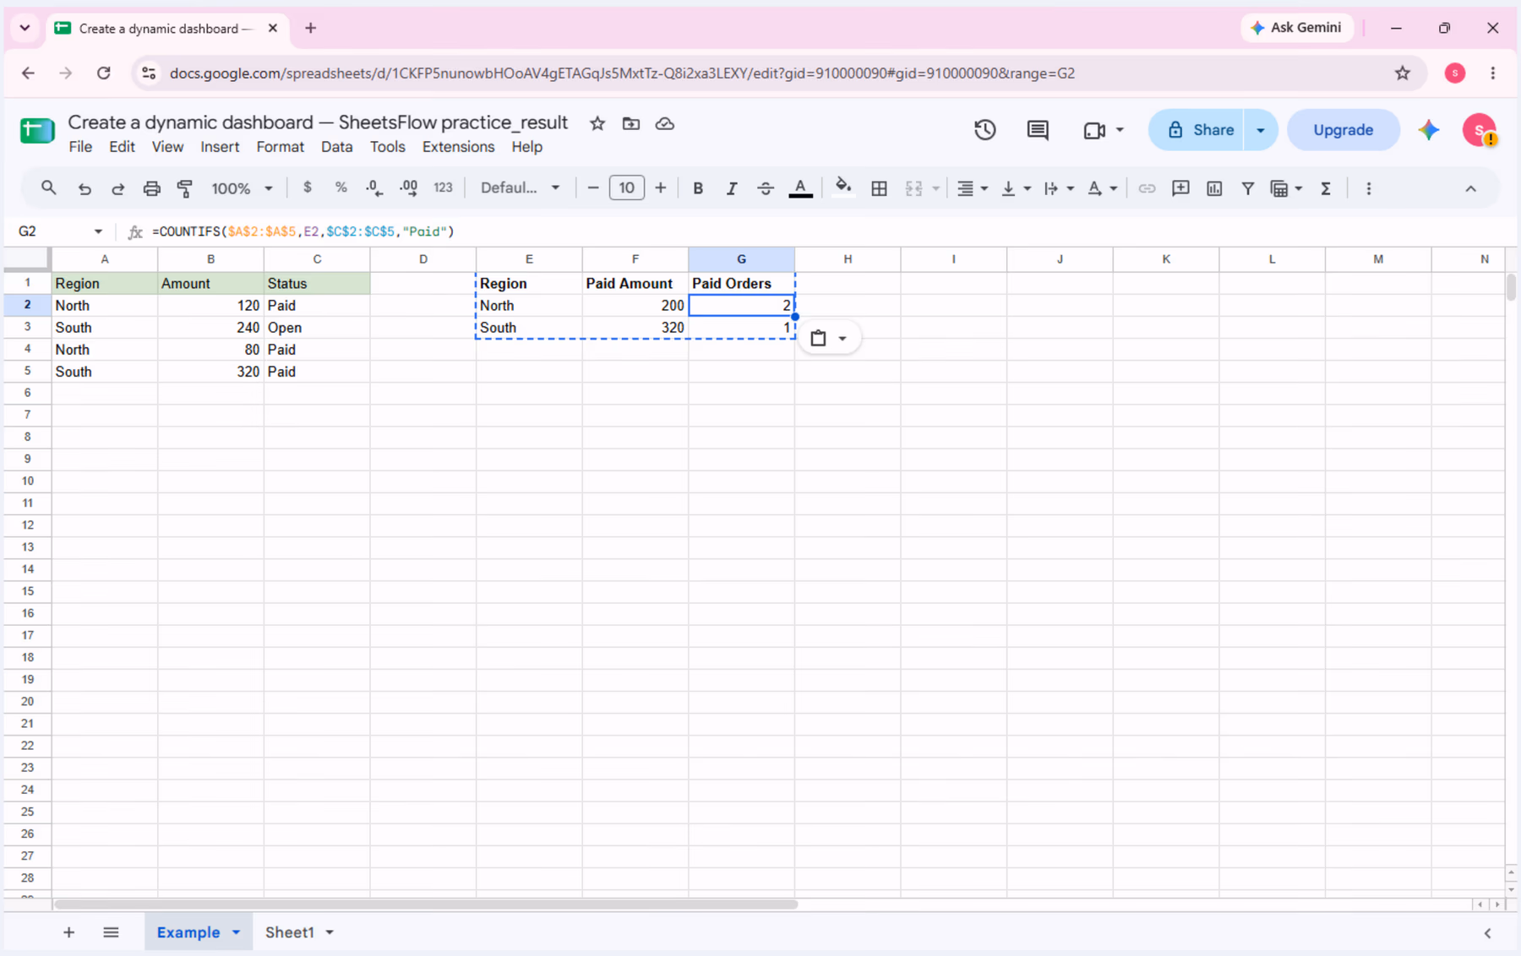Activate the paint format tool
The image size is (1521, 956).
tap(185, 188)
